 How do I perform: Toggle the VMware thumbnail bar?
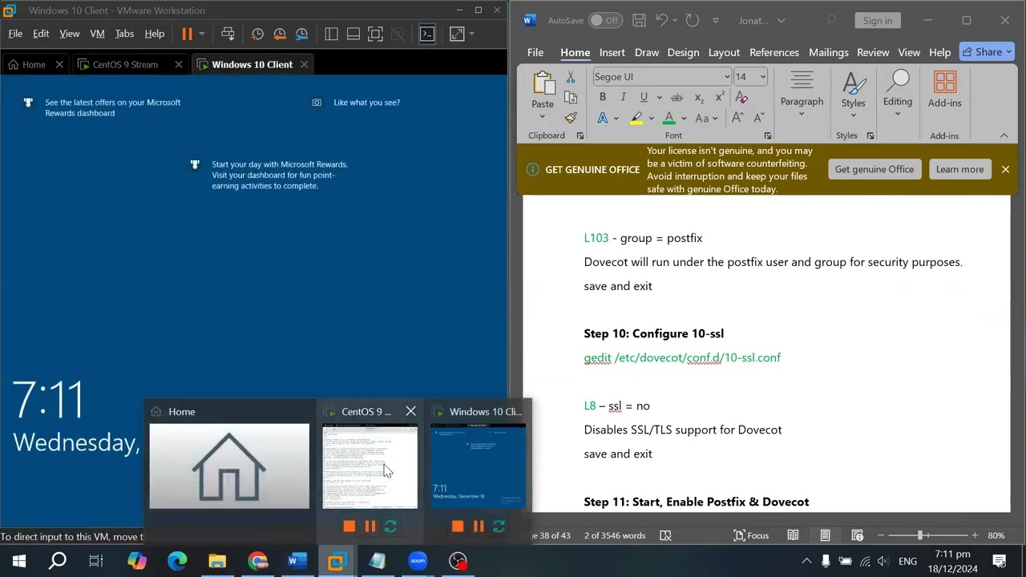pos(353,34)
